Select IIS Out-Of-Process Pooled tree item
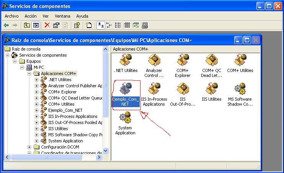This screenshot has width=284, height=173. click(x=75, y=122)
